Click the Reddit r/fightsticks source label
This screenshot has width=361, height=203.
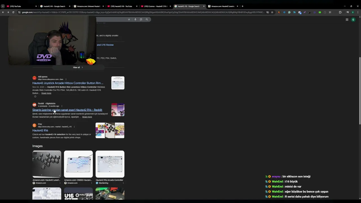47,103
